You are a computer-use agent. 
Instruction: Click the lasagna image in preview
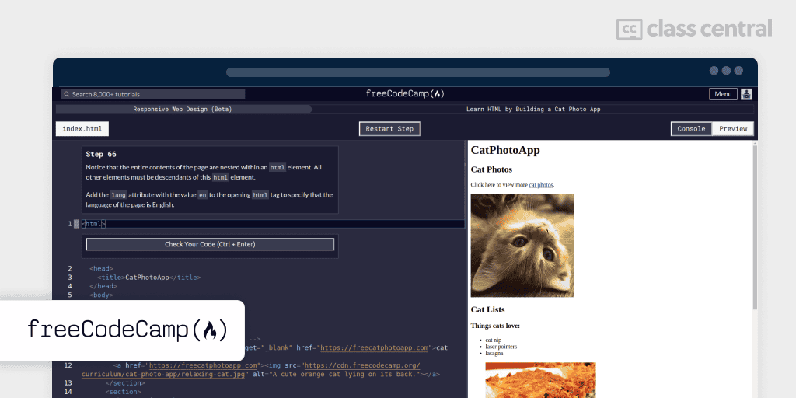click(x=541, y=379)
